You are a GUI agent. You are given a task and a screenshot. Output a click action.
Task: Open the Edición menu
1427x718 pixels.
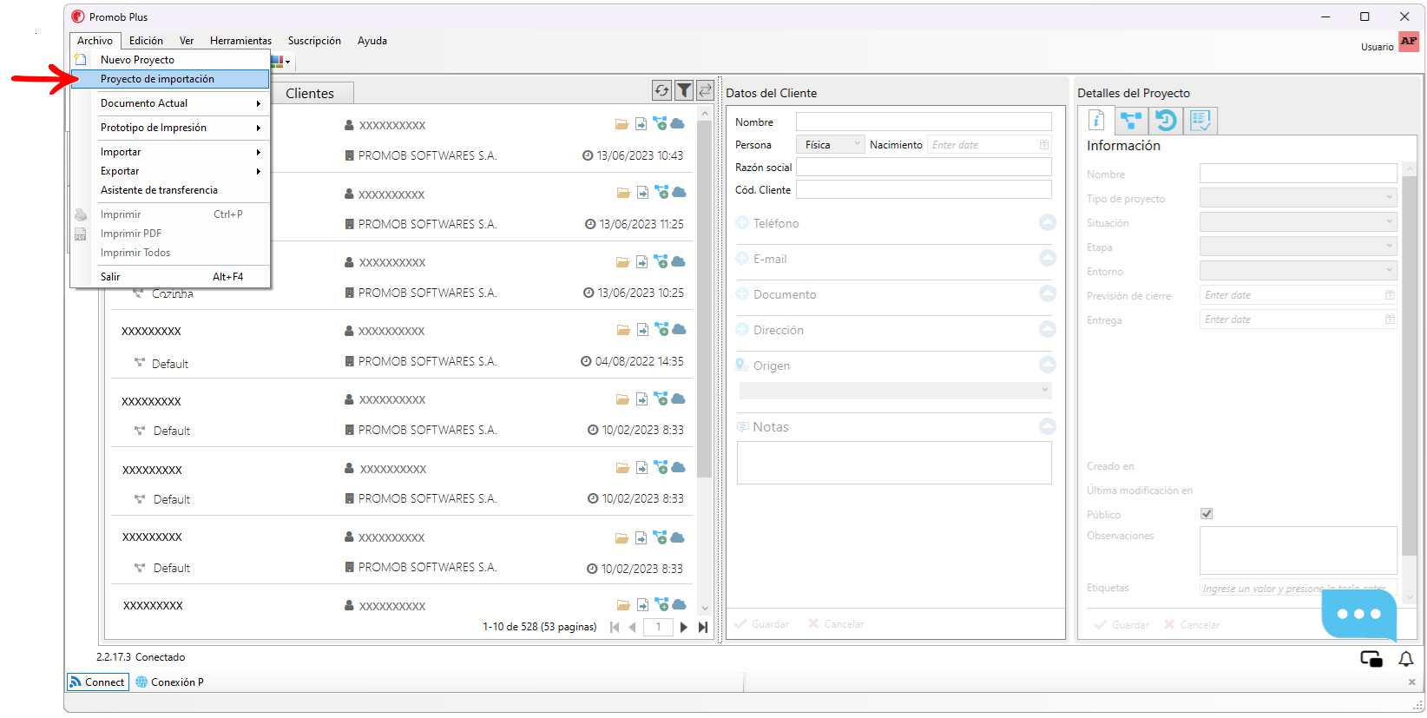(146, 41)
